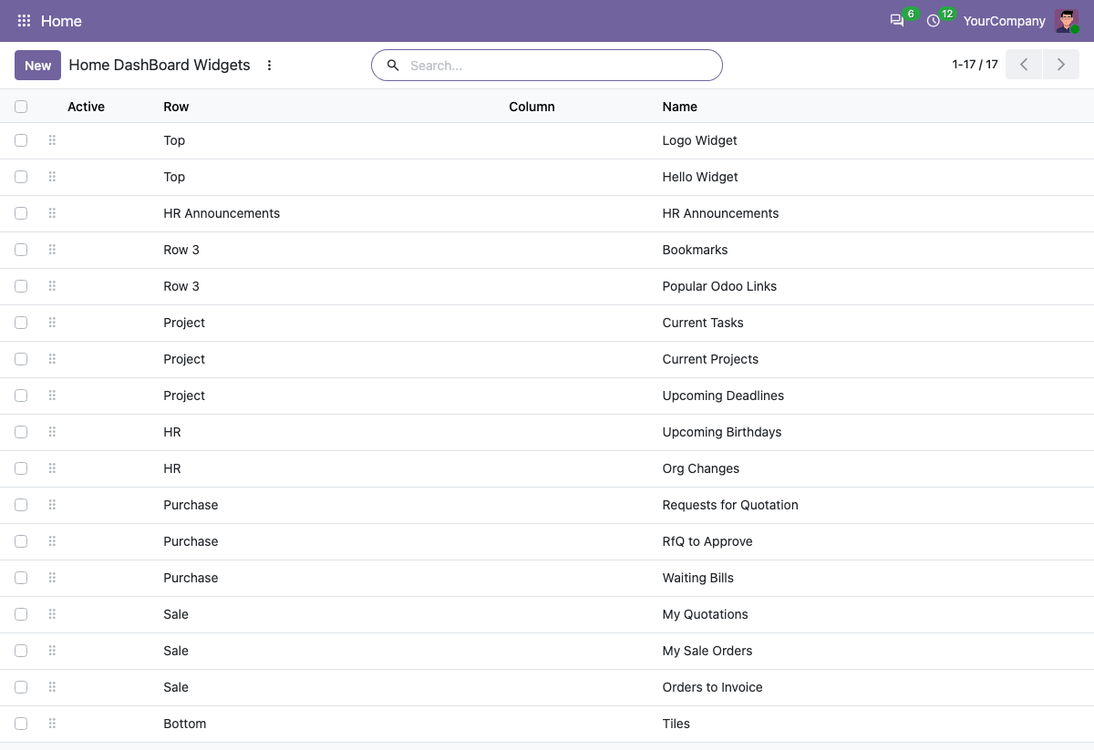Open the actions kebab menu beside title
Image resolution: width=1094 pixels, height=750 pixels.
(269, 66)
